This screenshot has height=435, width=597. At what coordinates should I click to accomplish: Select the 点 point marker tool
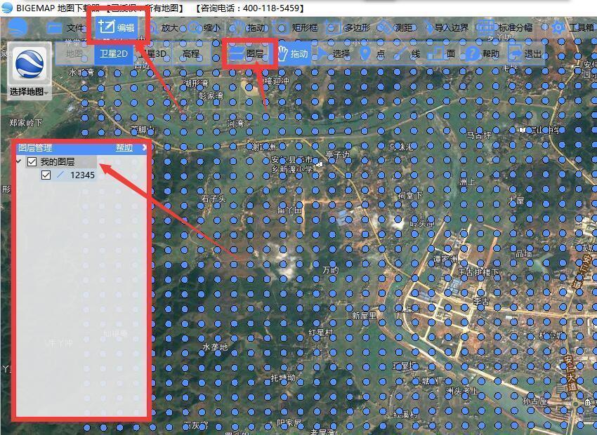[x=372, y=53]
